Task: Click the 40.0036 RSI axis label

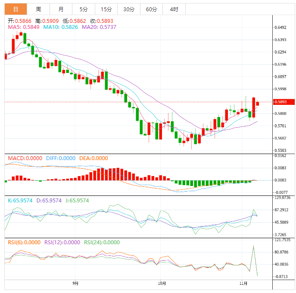Action: [x=281, y=264]
